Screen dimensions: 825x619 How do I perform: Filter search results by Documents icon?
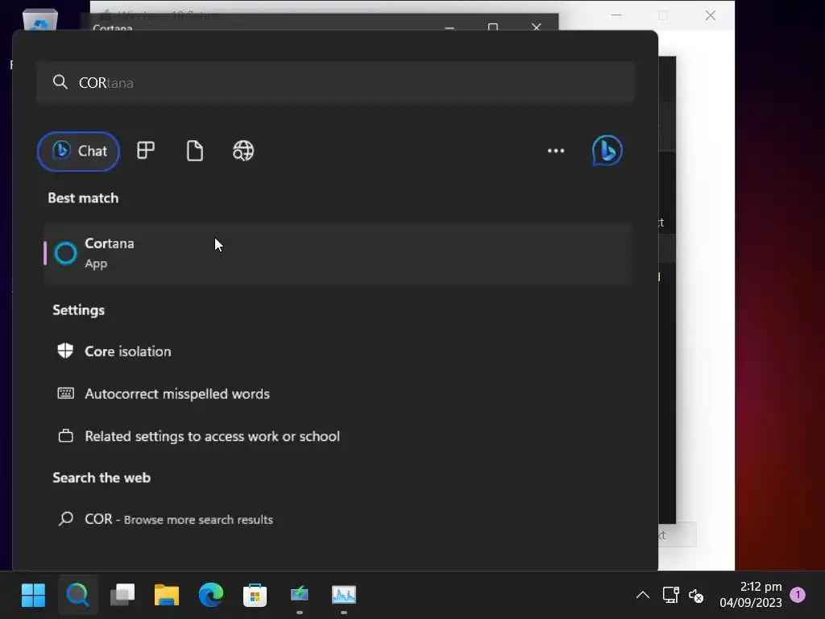coord(195,151)
